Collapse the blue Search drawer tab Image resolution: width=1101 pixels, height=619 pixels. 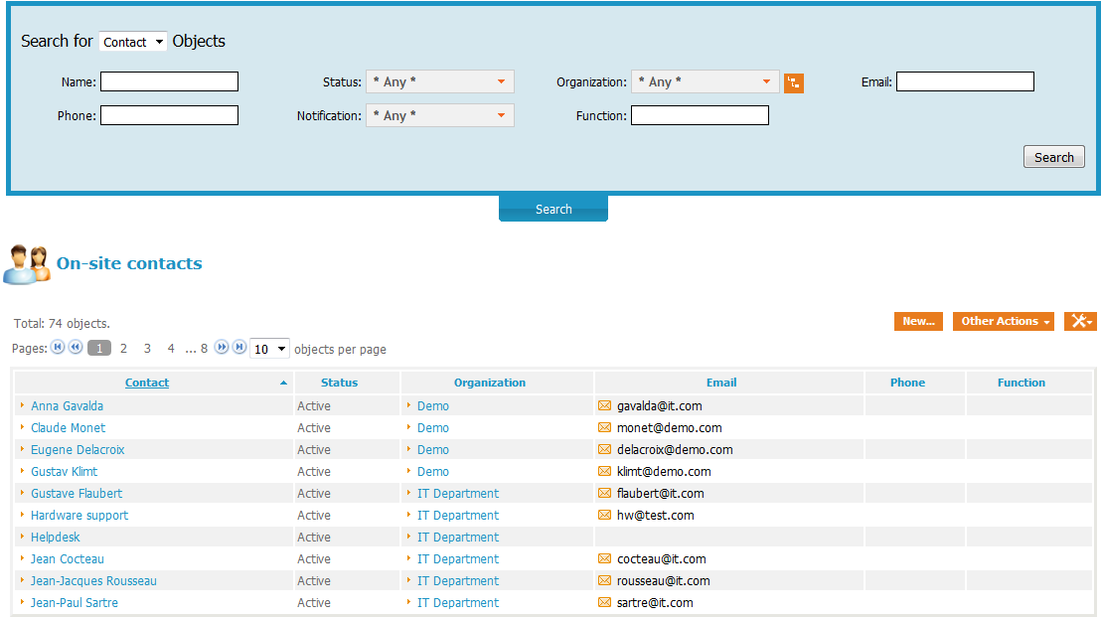pos(552,209)
